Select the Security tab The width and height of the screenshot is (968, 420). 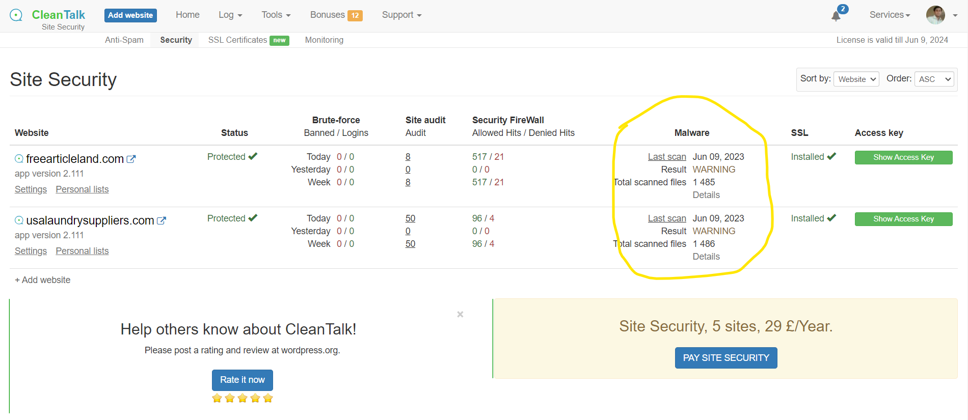click(176, 40)
